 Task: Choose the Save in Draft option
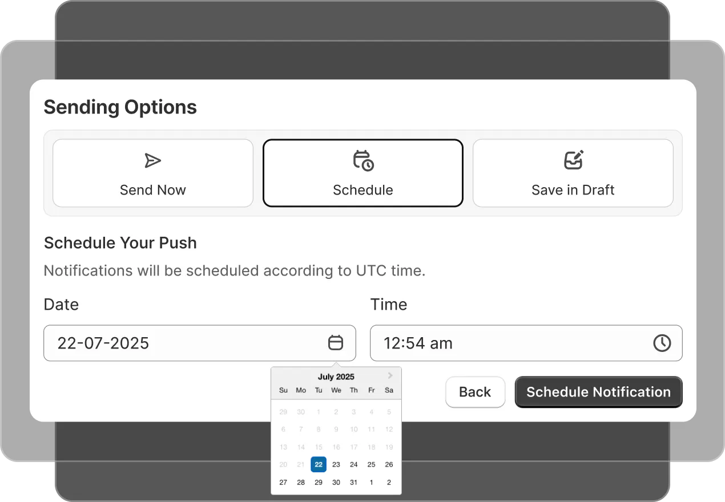coord(573,173)
